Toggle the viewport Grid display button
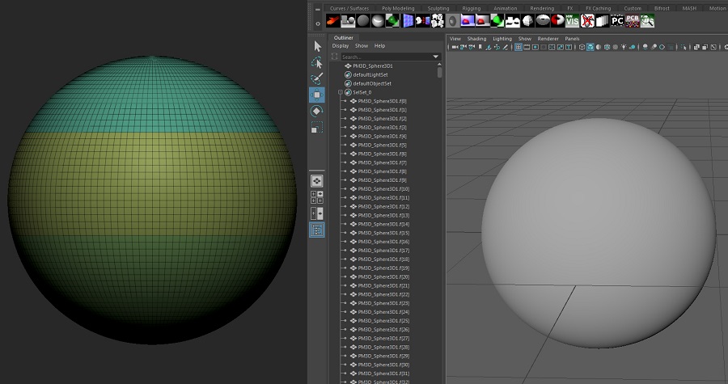The image size is (728, 384). tap(518, 47)
